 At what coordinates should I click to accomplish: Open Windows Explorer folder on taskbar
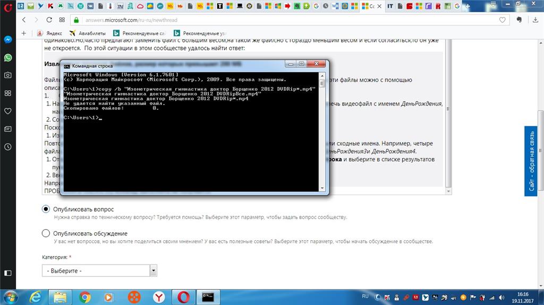[x=60, y=297]
